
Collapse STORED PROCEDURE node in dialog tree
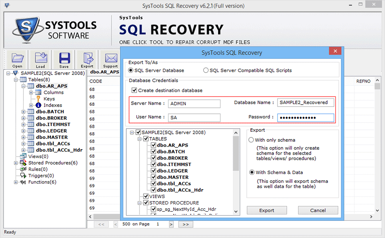[140, 203]
